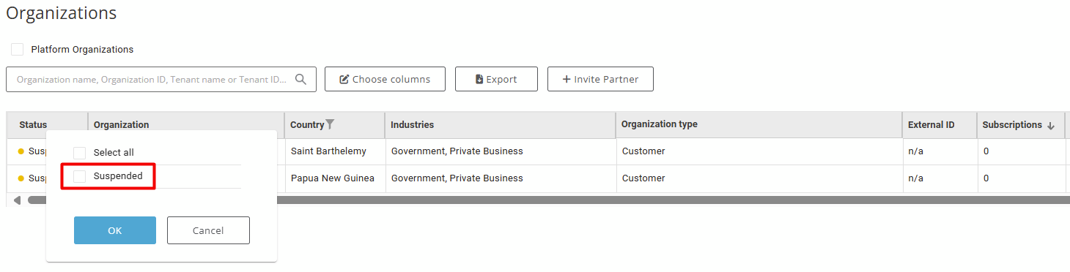Confirm filter with OK button
The width and height of the screenshot is (1070, 272).
115,230
